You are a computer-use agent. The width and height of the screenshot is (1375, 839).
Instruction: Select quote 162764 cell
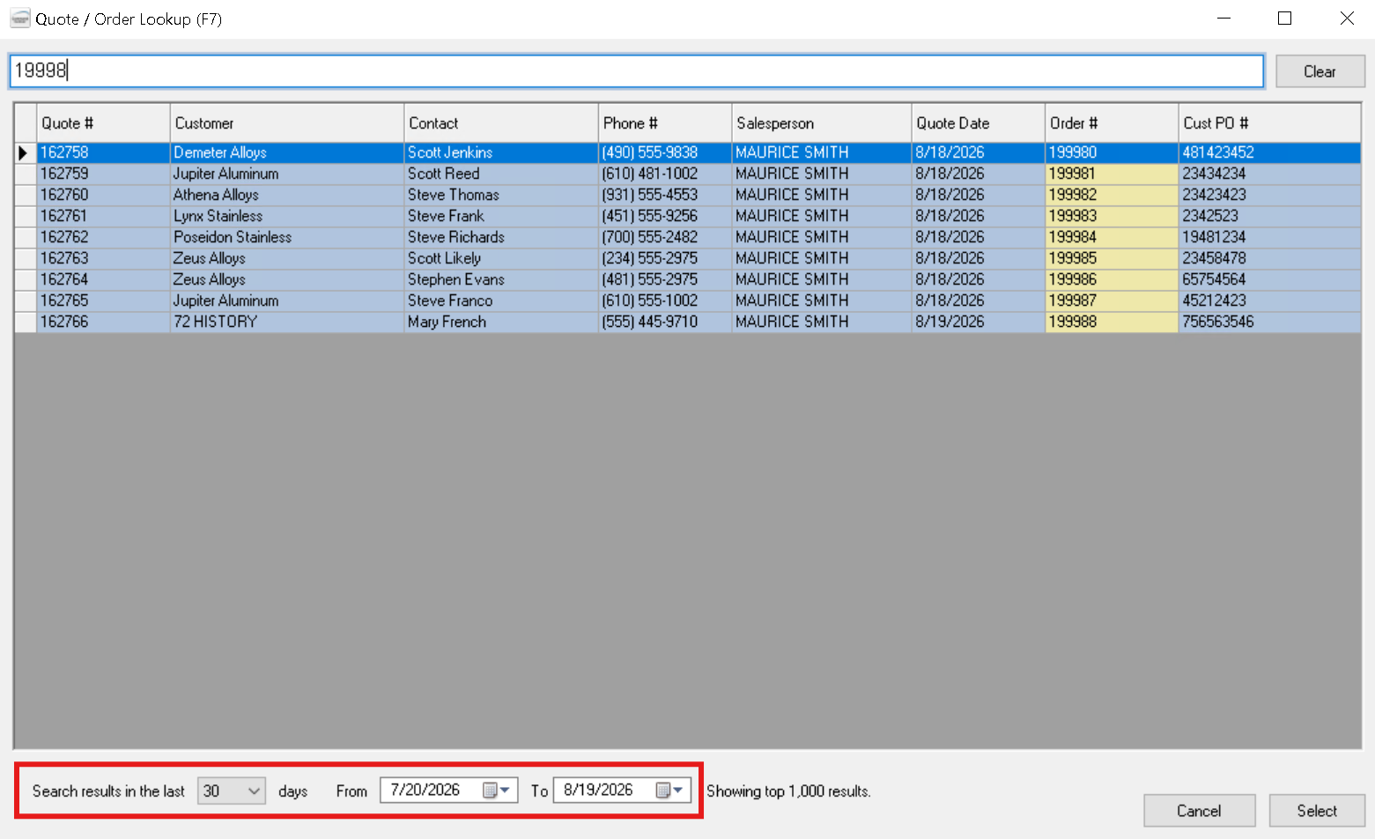click(103, 279)
